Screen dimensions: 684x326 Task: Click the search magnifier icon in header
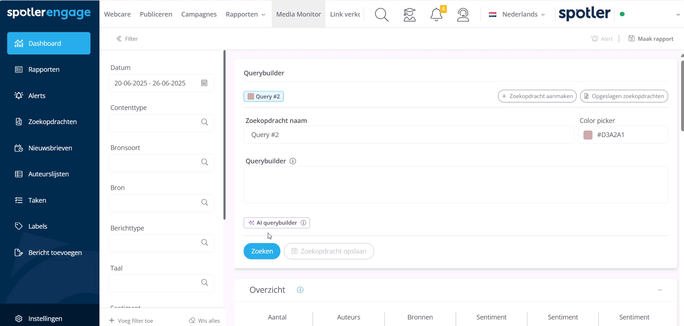[x=382, y=14]
